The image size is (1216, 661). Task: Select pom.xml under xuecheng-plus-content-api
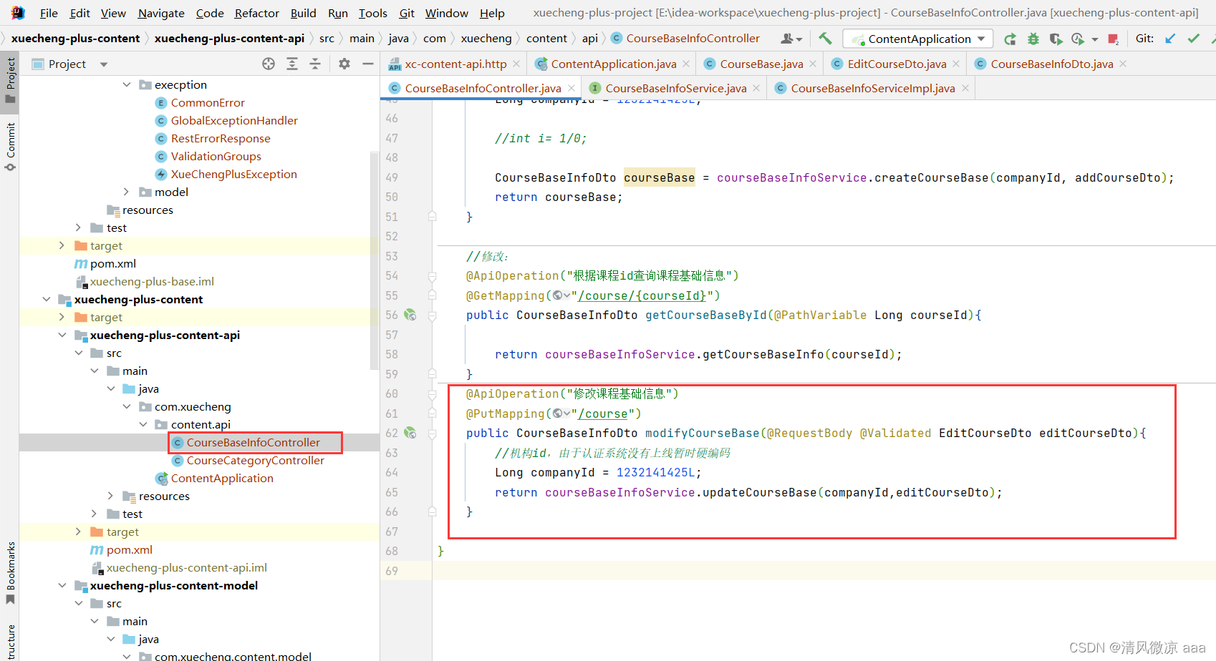(129, 549)
